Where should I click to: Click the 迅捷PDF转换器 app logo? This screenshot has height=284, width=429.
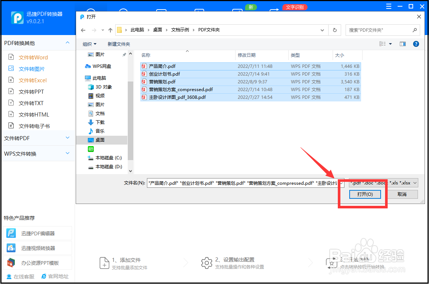[x=17, y=17]
